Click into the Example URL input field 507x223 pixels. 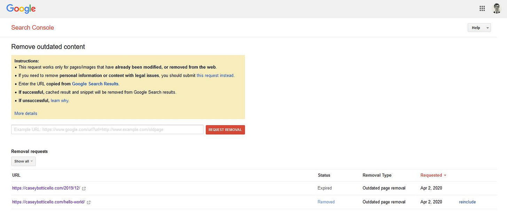107,130
